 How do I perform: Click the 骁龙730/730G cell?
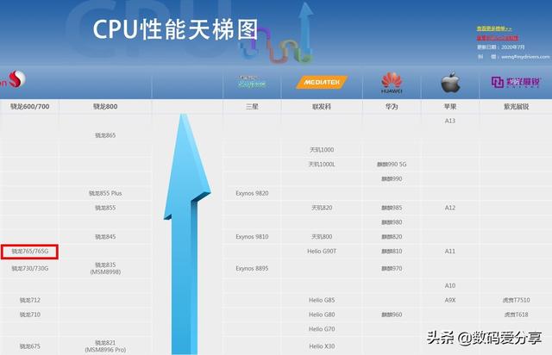tap(29, 268)
